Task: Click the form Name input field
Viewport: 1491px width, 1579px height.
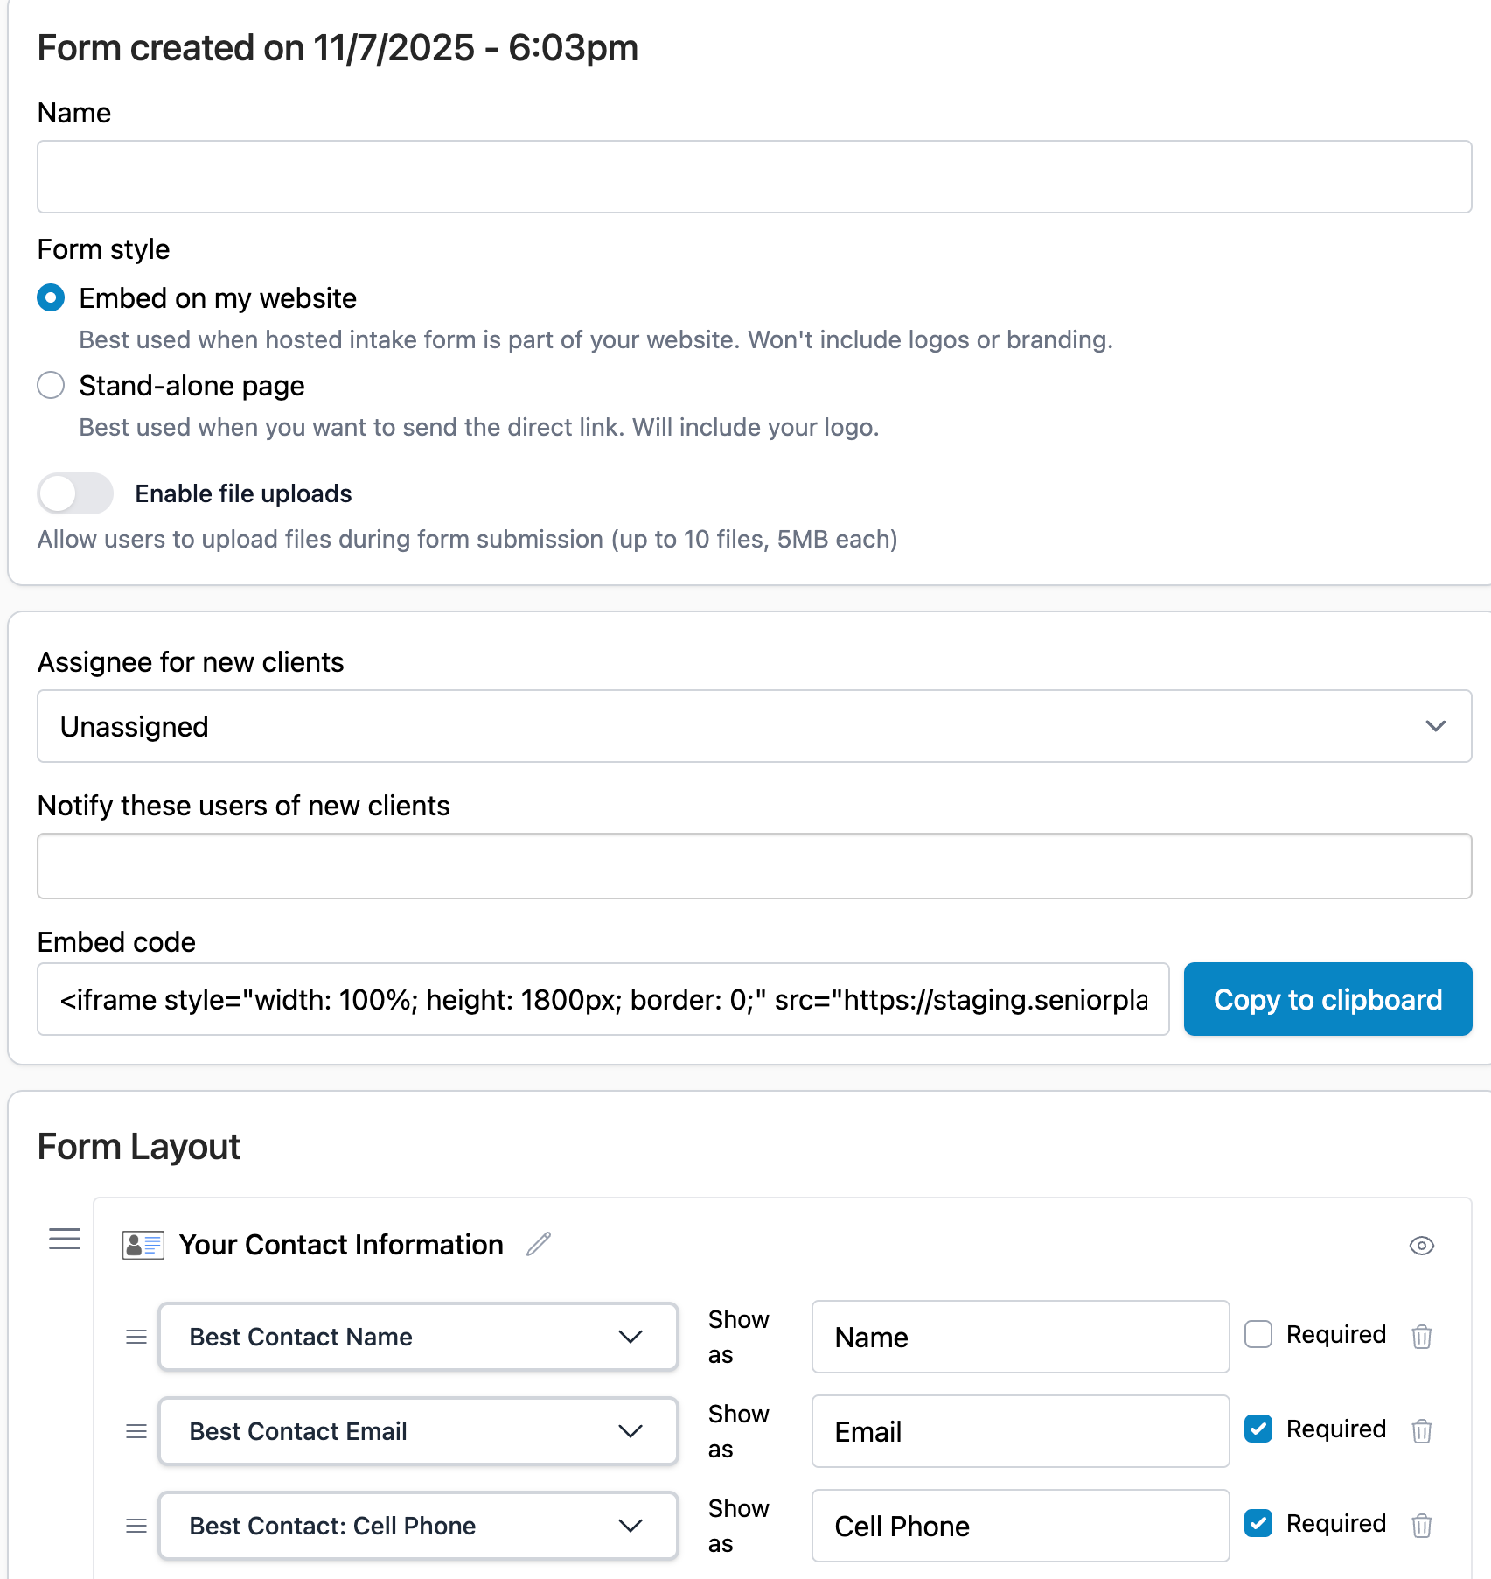Action: (x=754, y=177)
